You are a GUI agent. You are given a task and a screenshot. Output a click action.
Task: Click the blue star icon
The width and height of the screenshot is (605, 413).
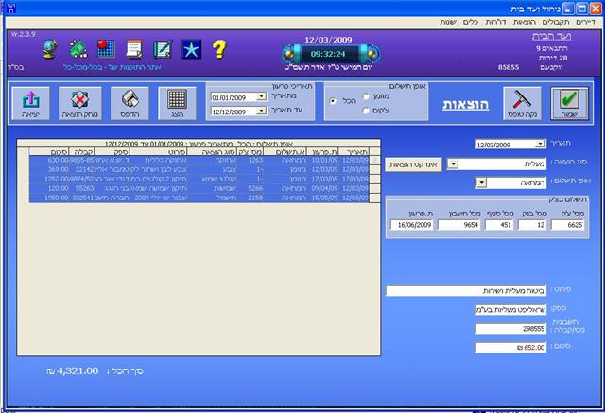click(x=191, y=49)
